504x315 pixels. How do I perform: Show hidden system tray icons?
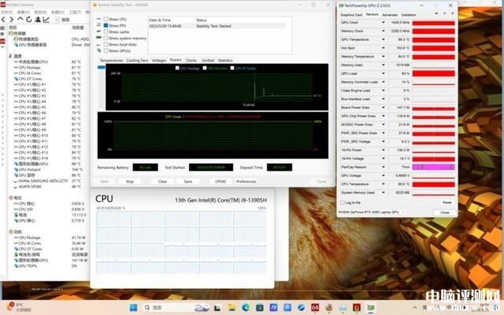[415, 308]
